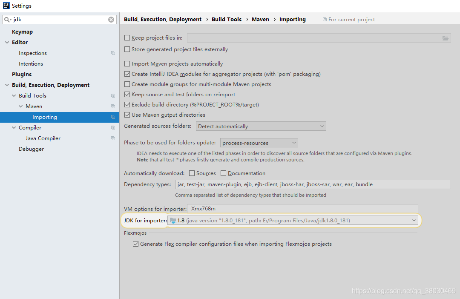Select "Keymap" in the settings sidebar

click(22, 32)
